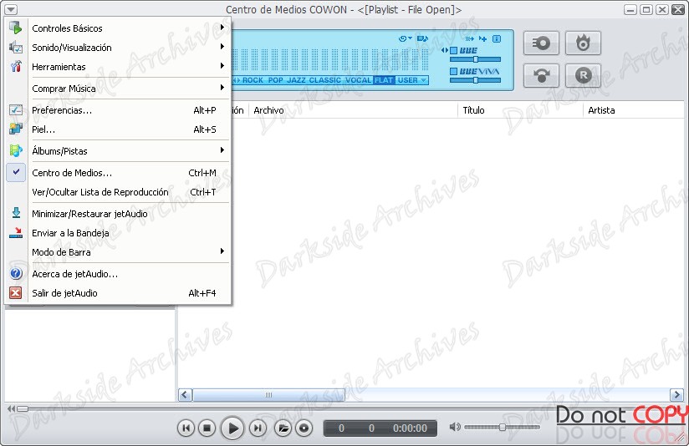Select the ROCK equalizer preset

pos(253,80)
